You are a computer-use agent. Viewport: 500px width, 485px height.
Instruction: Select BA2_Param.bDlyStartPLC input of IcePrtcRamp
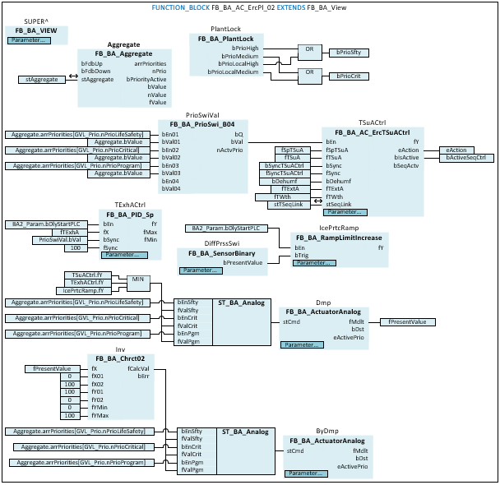(226, 229)
